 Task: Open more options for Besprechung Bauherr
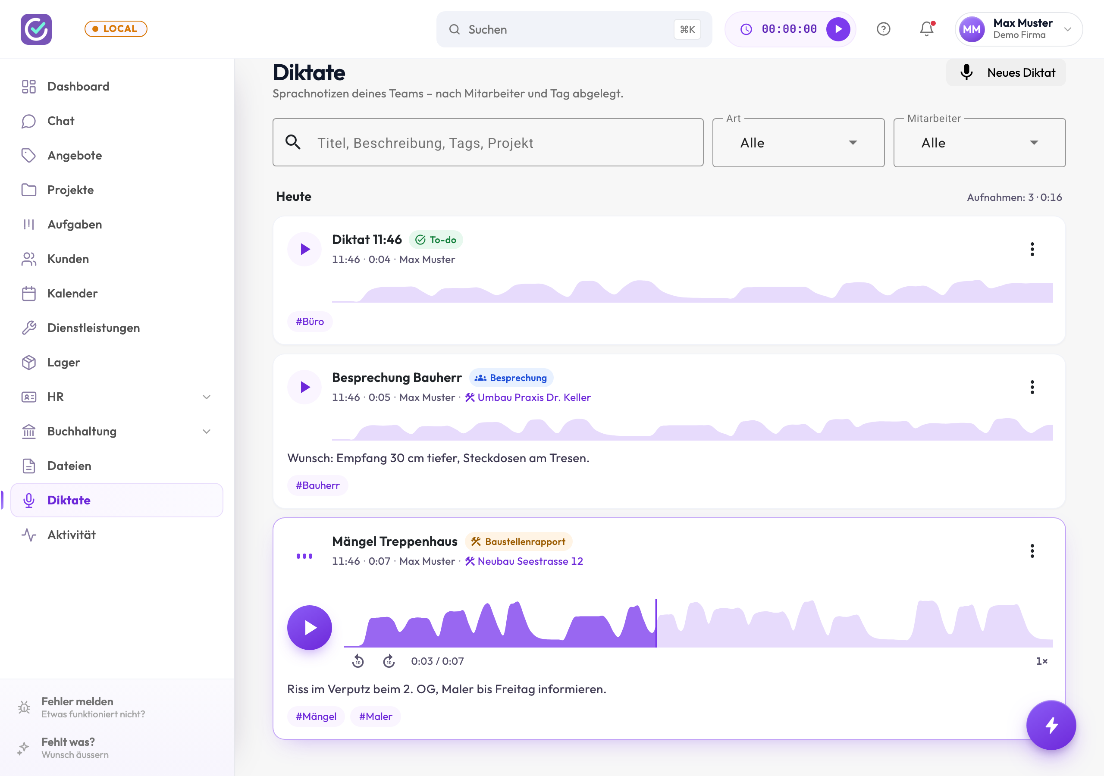[x=1032, y=387]
